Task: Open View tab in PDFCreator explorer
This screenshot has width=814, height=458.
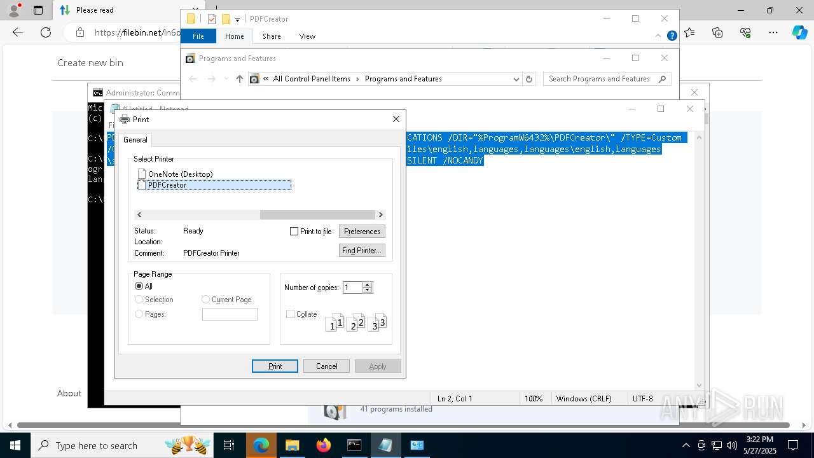Action: [307, 36]
